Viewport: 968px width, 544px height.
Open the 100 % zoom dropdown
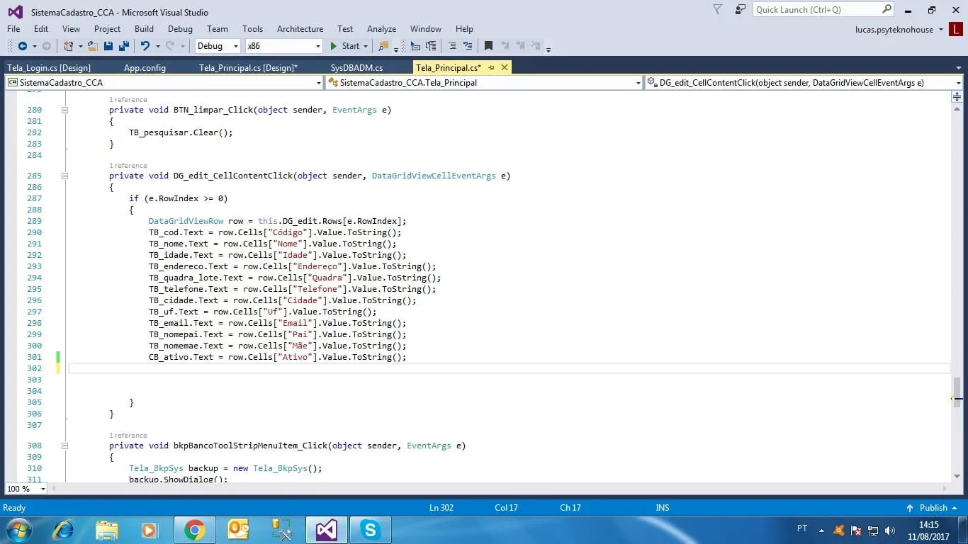point(43,489)
